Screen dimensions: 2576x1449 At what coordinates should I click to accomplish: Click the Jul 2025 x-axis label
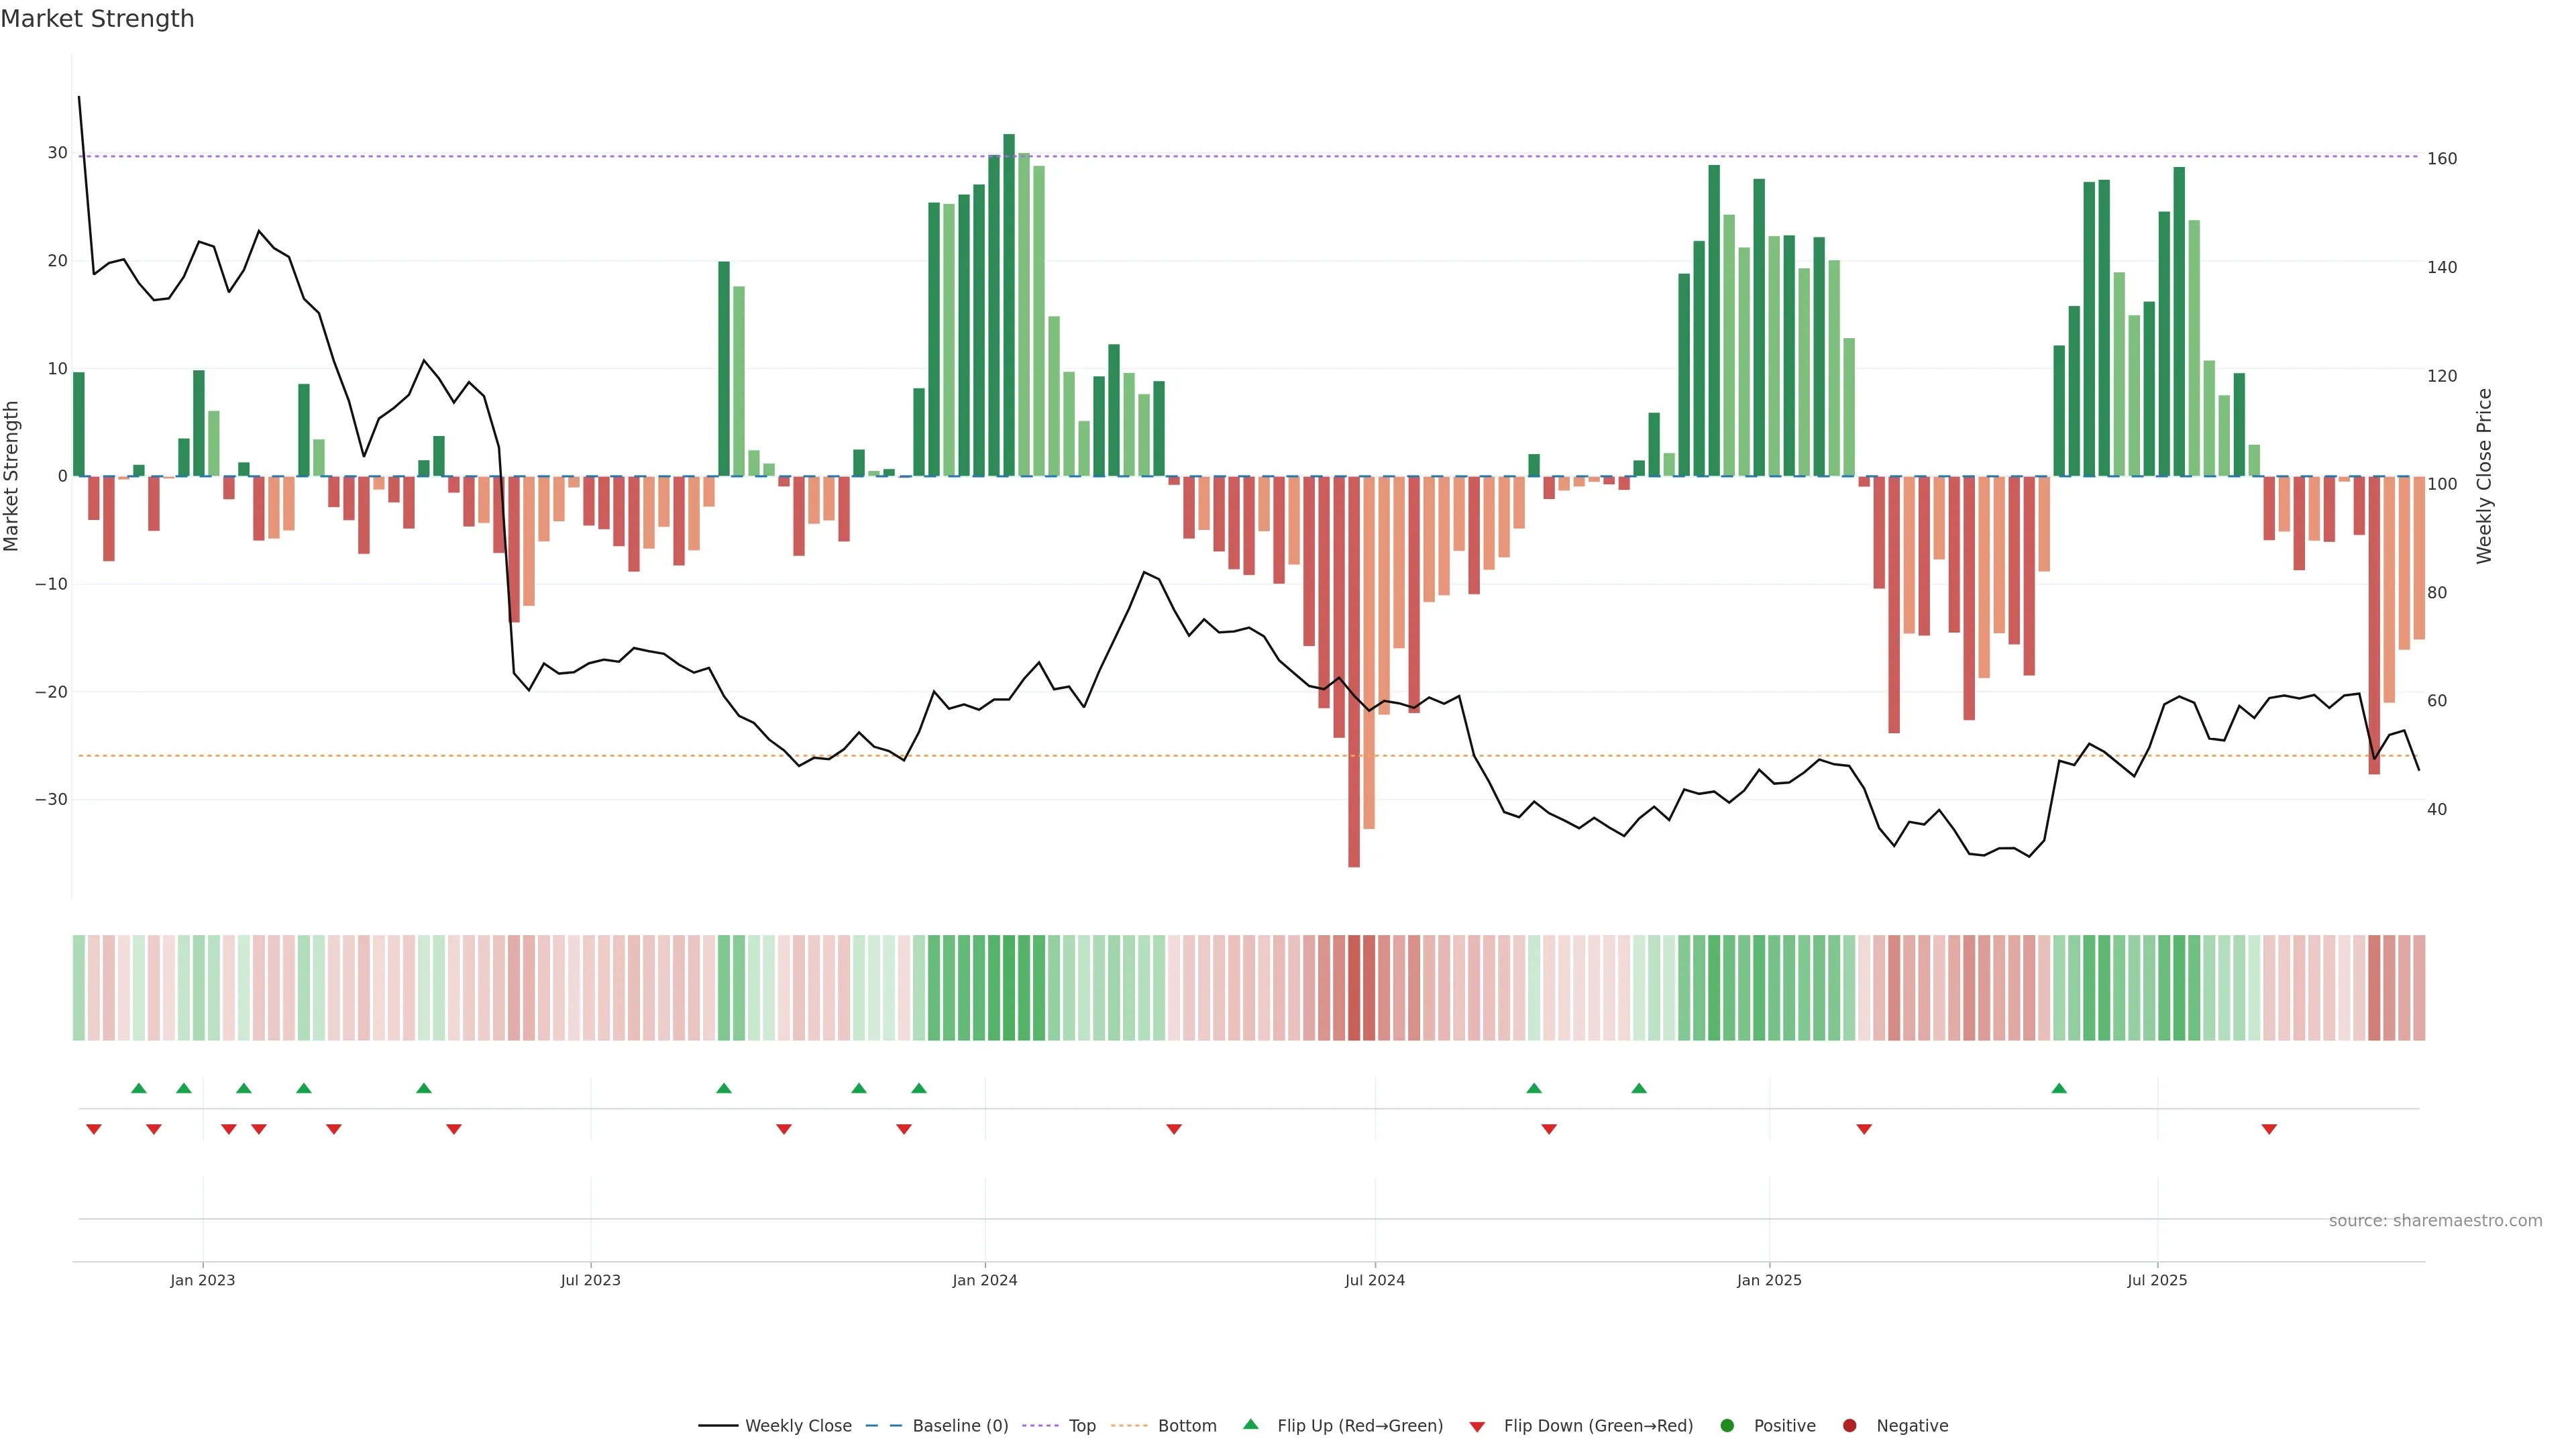coord(2157,1280)
